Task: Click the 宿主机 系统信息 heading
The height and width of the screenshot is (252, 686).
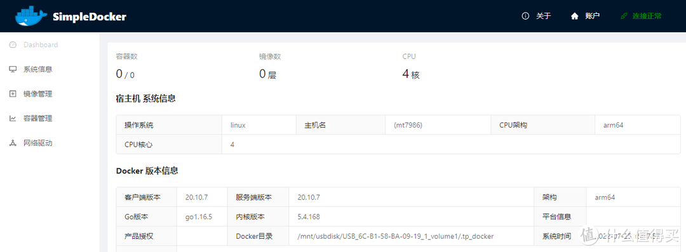Action: 145,99
